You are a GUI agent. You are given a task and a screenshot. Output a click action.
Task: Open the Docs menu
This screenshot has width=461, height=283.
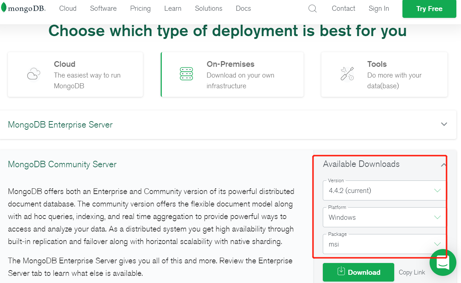point(244,9)
